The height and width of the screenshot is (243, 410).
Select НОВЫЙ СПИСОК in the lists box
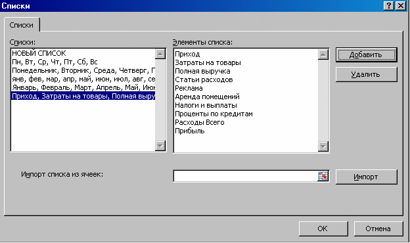[x=83, y=53]
